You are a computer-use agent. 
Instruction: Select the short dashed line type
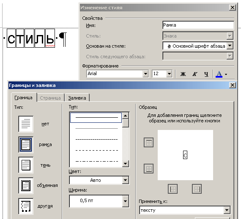[96, 139]
